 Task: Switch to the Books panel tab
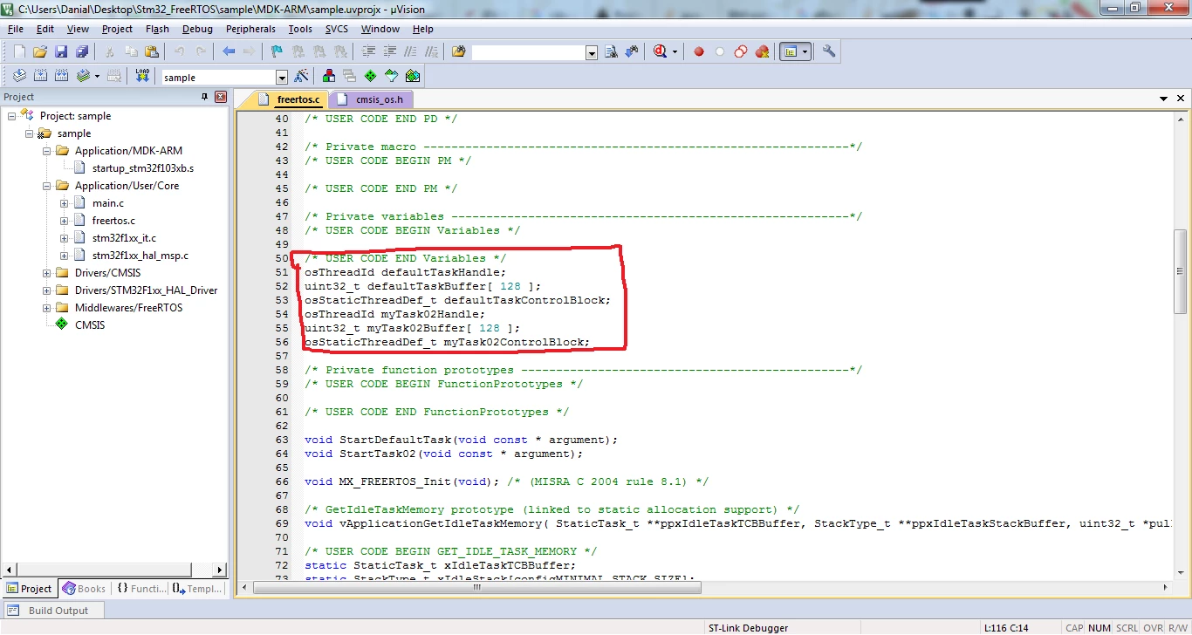84,589
